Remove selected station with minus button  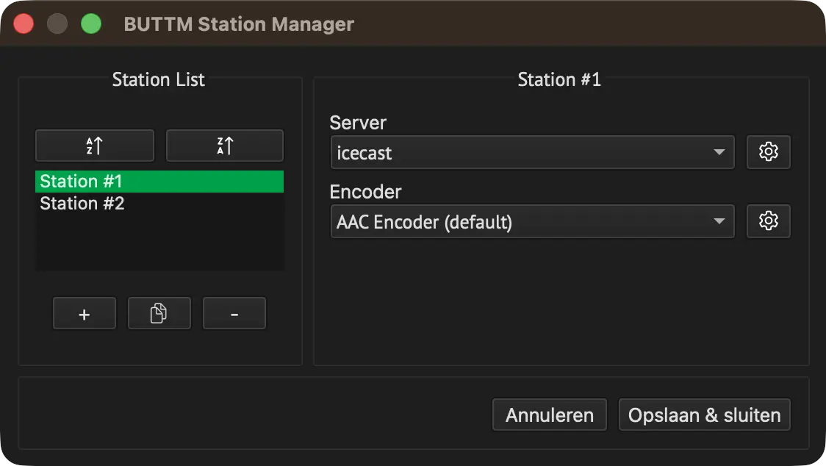pos(234,314)
